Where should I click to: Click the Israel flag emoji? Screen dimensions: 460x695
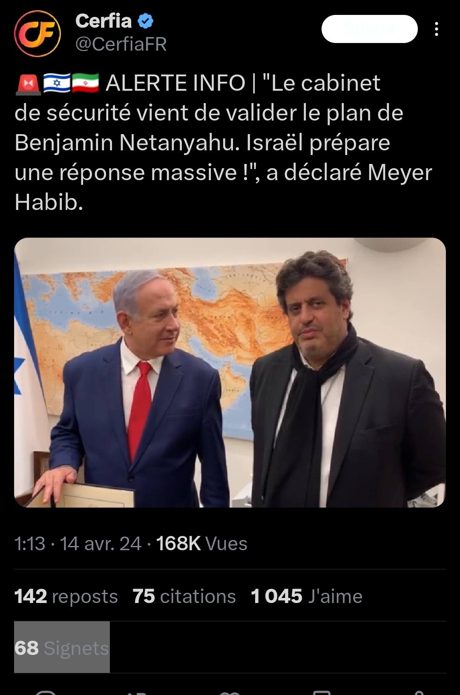pos(57,83)
